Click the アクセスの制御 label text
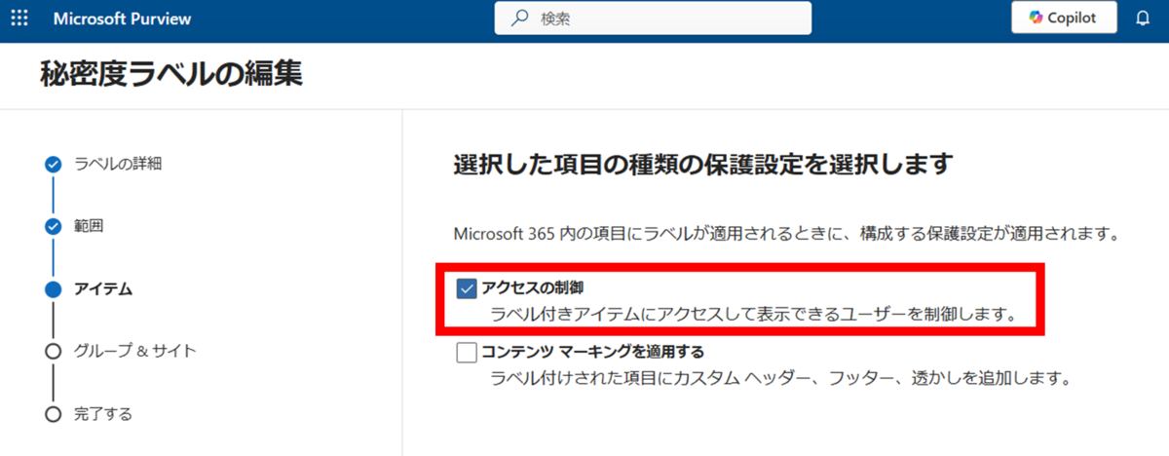The height and width of the screenshot is (456, 1169). [533, 287]
